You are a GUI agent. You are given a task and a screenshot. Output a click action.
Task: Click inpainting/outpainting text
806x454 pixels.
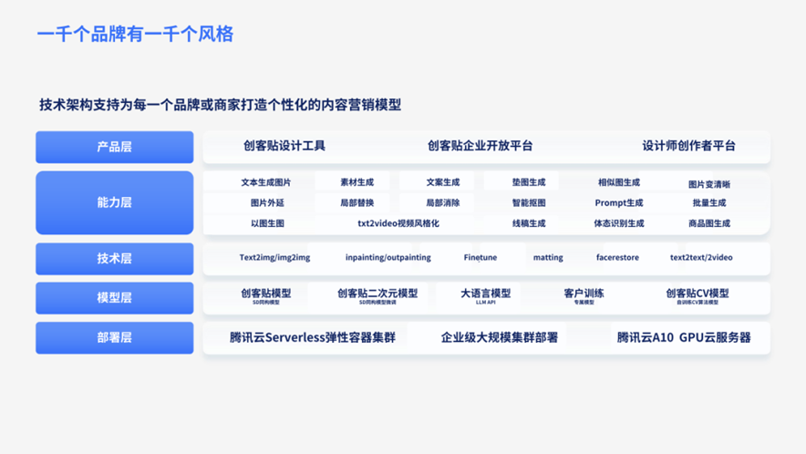(388, 258)
